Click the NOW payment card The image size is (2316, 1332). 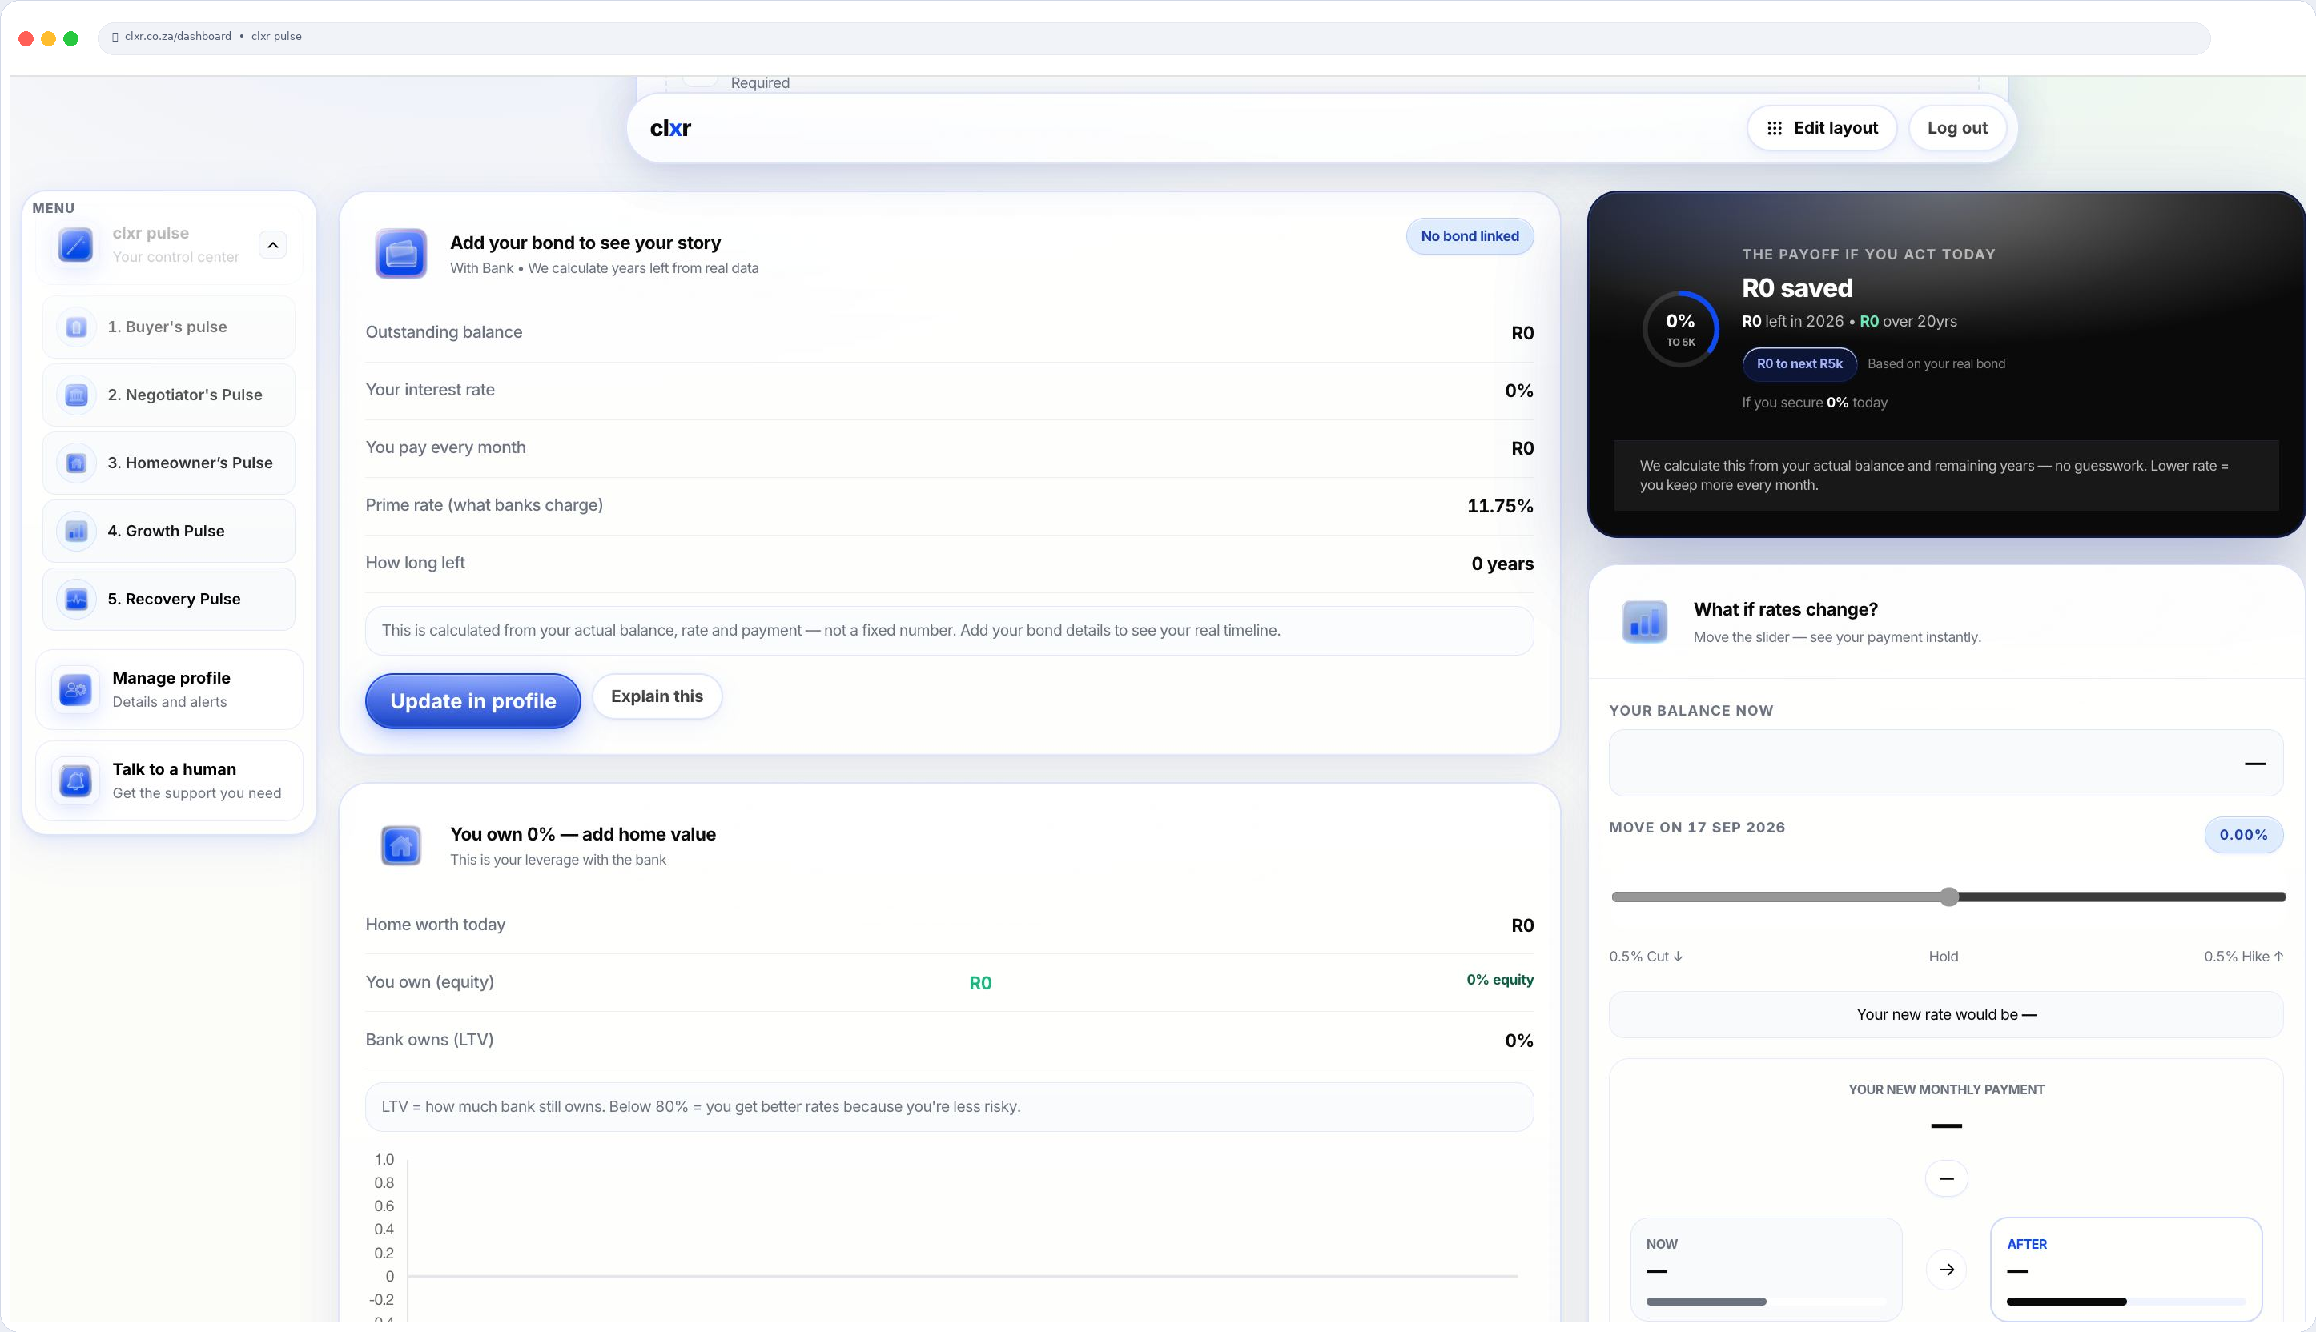tap(1766, 1270)
